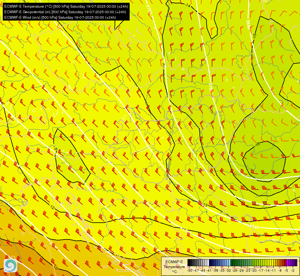Click the -23 legend tick label
The image size is (300, 276).
coord(248,270)
